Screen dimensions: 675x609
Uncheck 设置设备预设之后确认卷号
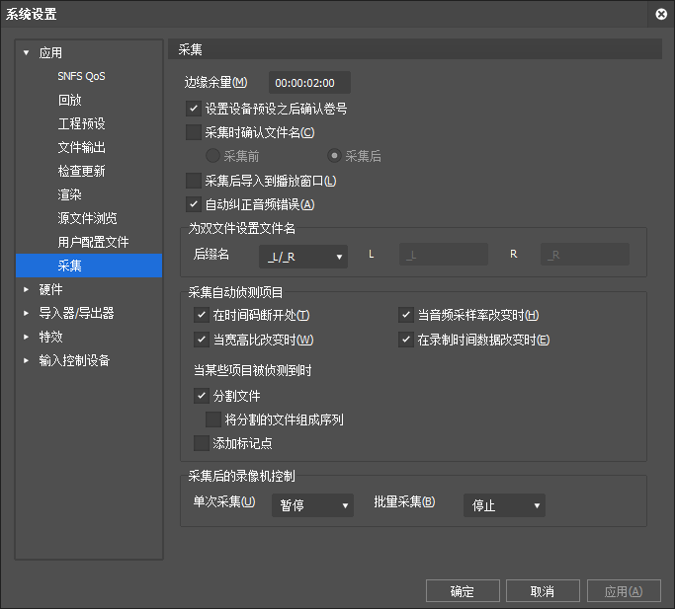click(x=194, y=109)
